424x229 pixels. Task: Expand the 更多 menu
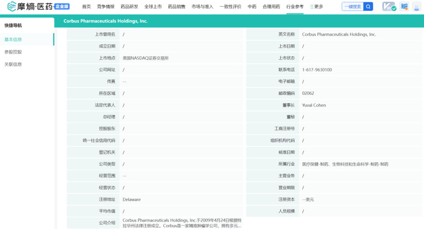[x=317, y=7]
